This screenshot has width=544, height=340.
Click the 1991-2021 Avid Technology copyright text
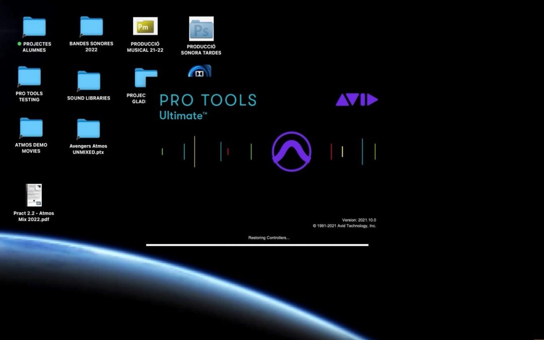tap(344, 226)
